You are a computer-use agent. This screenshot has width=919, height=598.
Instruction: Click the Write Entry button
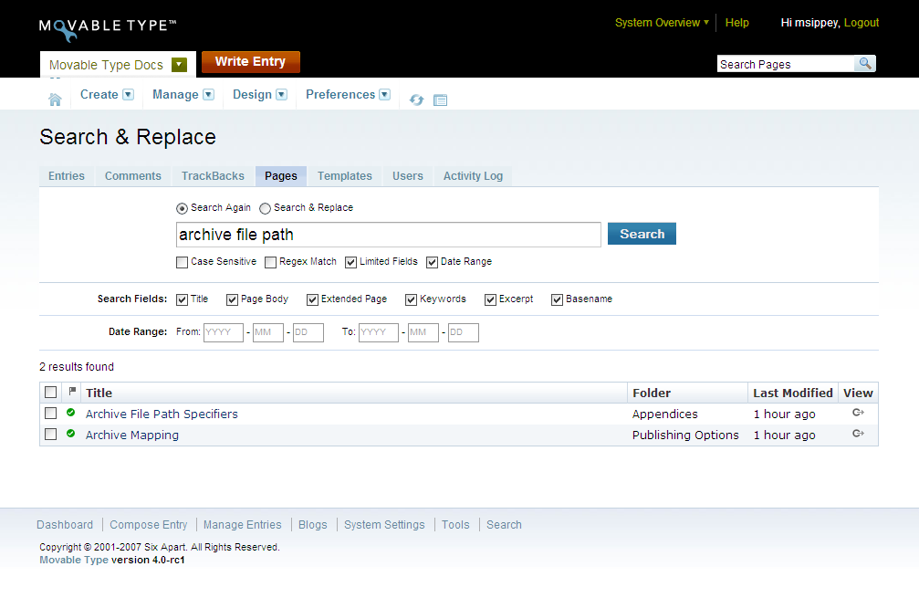tap(250, 62)
